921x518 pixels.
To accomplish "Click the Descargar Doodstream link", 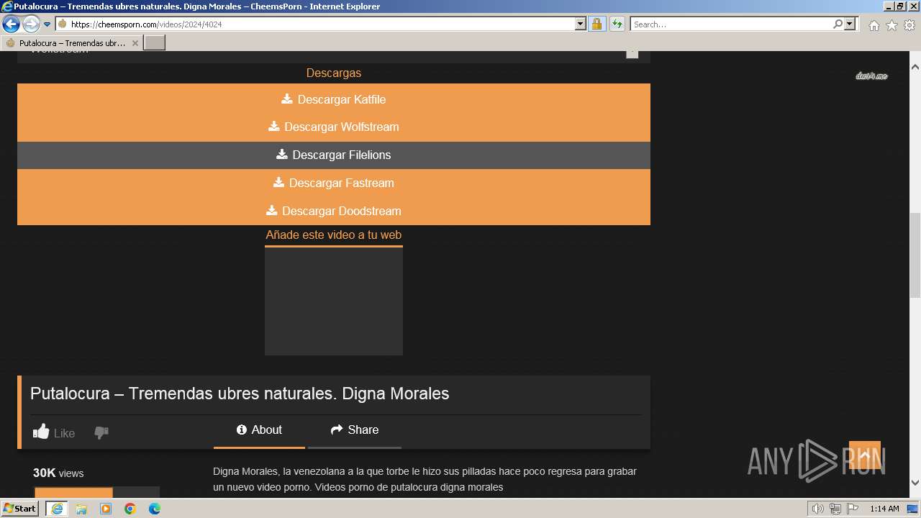I will pos(334,211).
